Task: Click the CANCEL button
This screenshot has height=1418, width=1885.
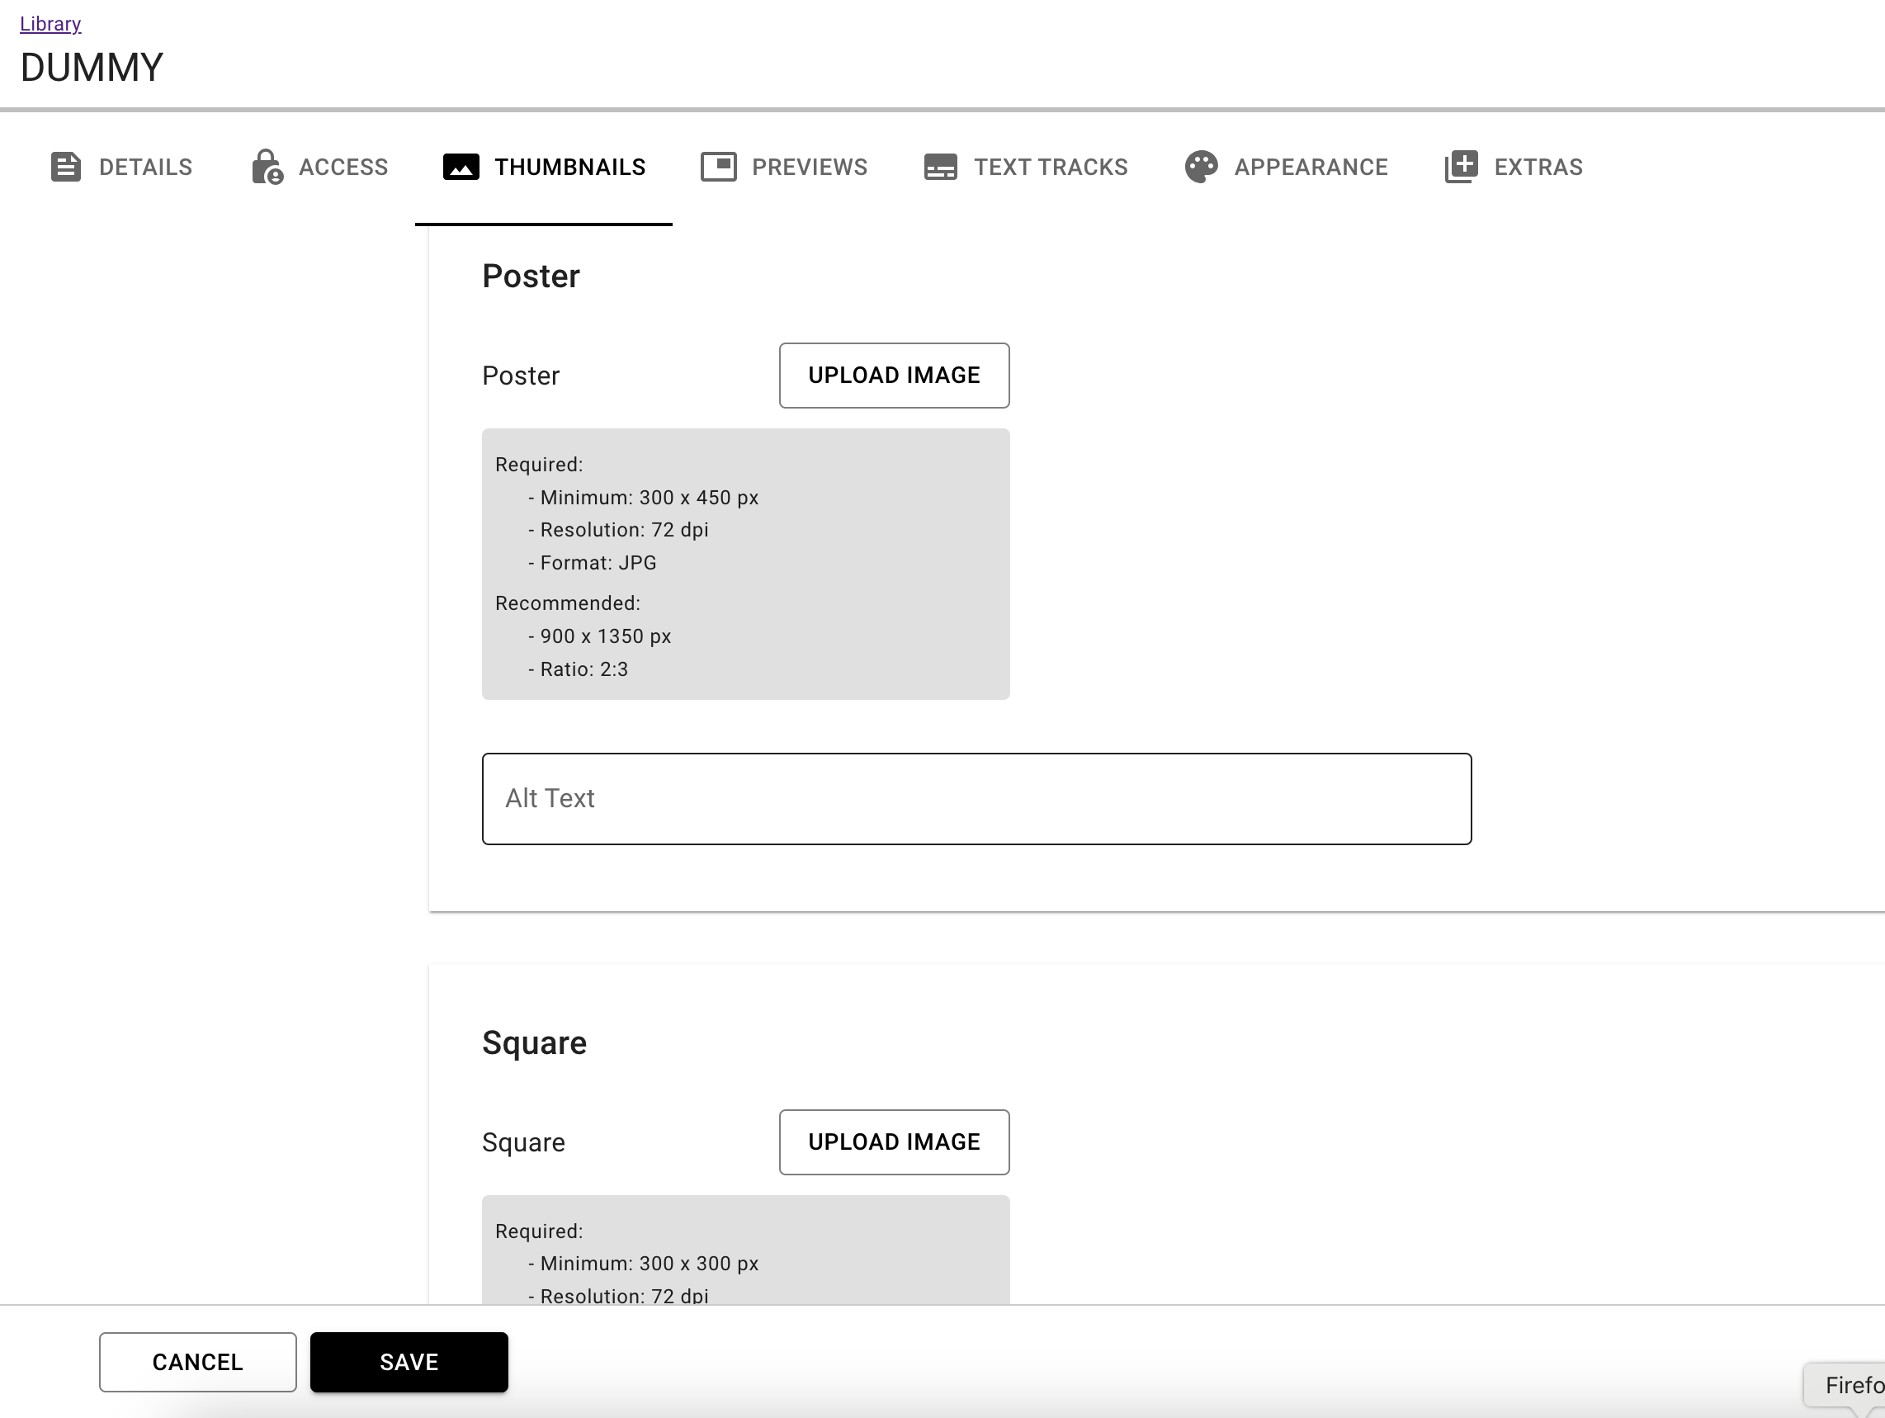Action: click(198, 1362)
